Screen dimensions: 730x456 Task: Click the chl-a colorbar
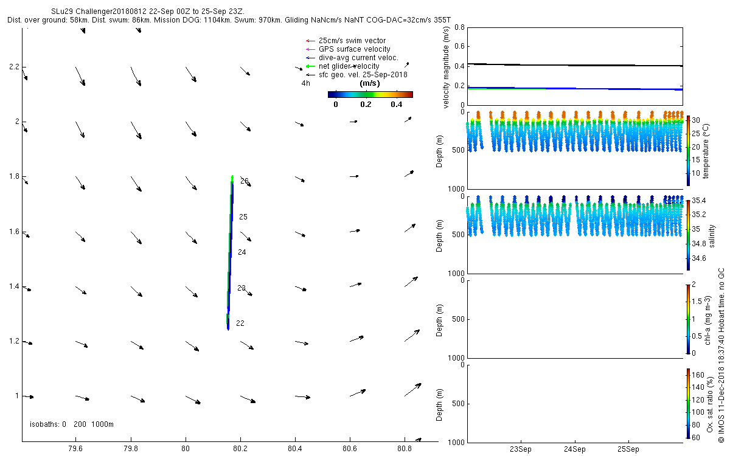(x=688, y=318)
